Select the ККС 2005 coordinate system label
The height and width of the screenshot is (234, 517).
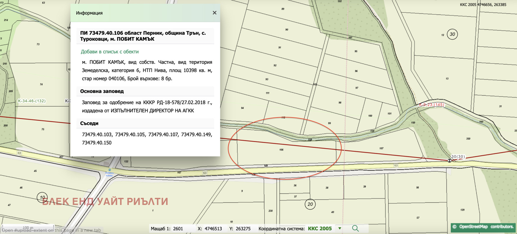point(320,229)
